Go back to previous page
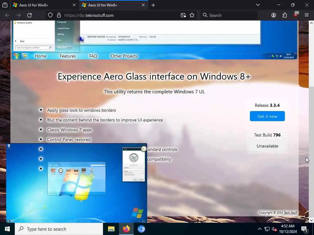Viewport: 314px width, 235px height. pyautogui.click(x=7, y=15)
